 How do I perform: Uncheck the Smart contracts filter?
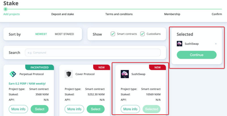click(x=113, y=34)
